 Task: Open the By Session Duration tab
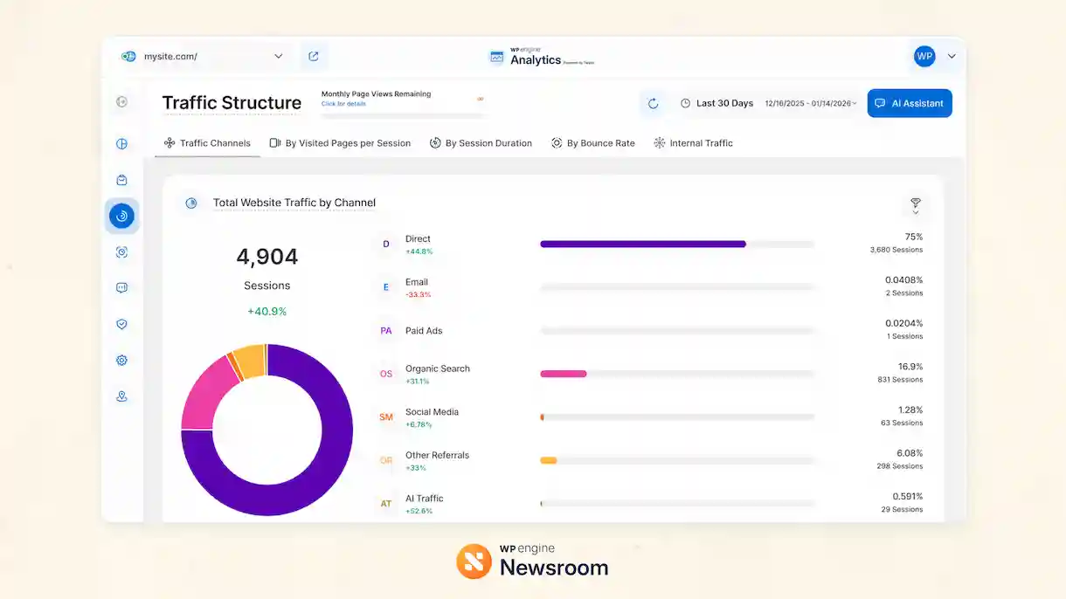pos(481,142)
